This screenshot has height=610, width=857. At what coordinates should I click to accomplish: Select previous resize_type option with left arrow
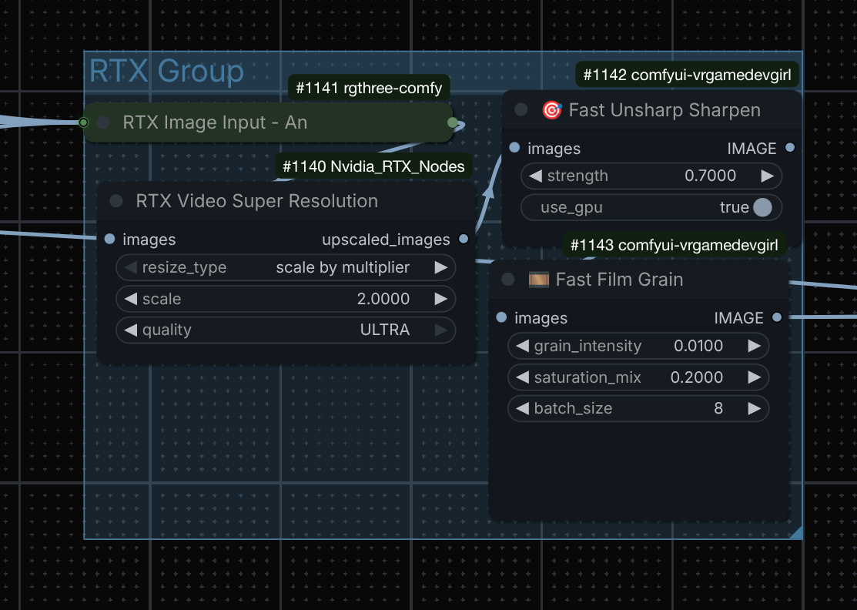(x=131, y=267)
